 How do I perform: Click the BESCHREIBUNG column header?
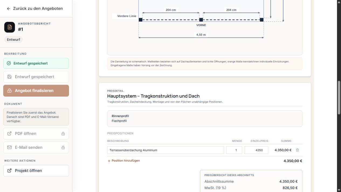pyautogui.click(x=118, y=141)
